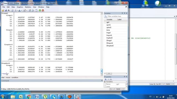This screenshot has width=177, height=99.
Task: Open the Do-file Editor toolbar icon
Action: point(25,10)
